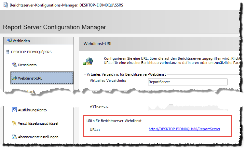Select DESKTOP-EIDM0QU\SSRS server entry text
This screenshot has width=246, height=150.
[x=31, y=52]
